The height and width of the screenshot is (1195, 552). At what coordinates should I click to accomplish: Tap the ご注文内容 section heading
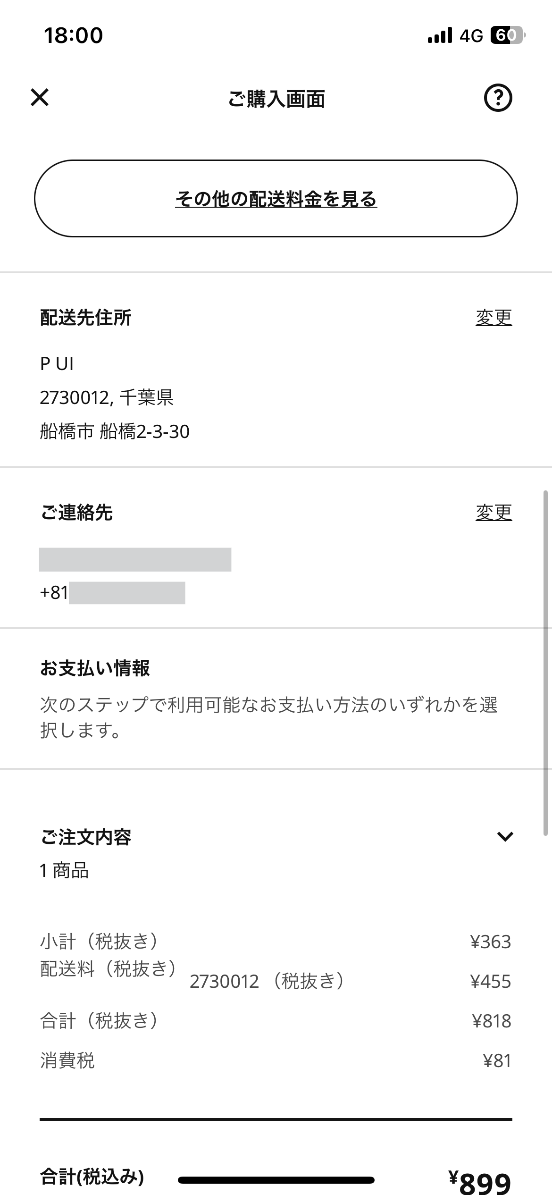[86, 837]
